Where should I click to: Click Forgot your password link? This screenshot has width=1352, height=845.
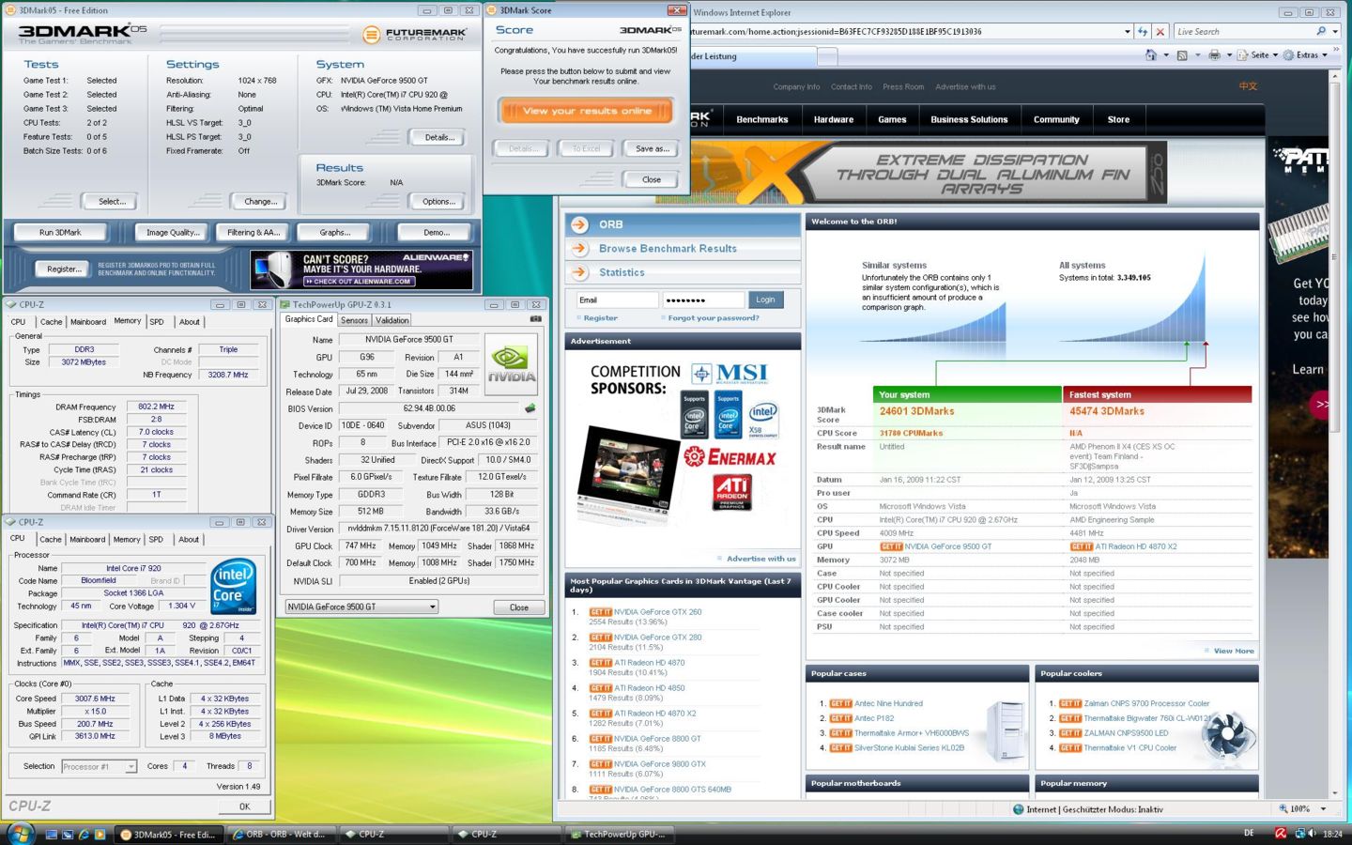click(x=714, y=318)
